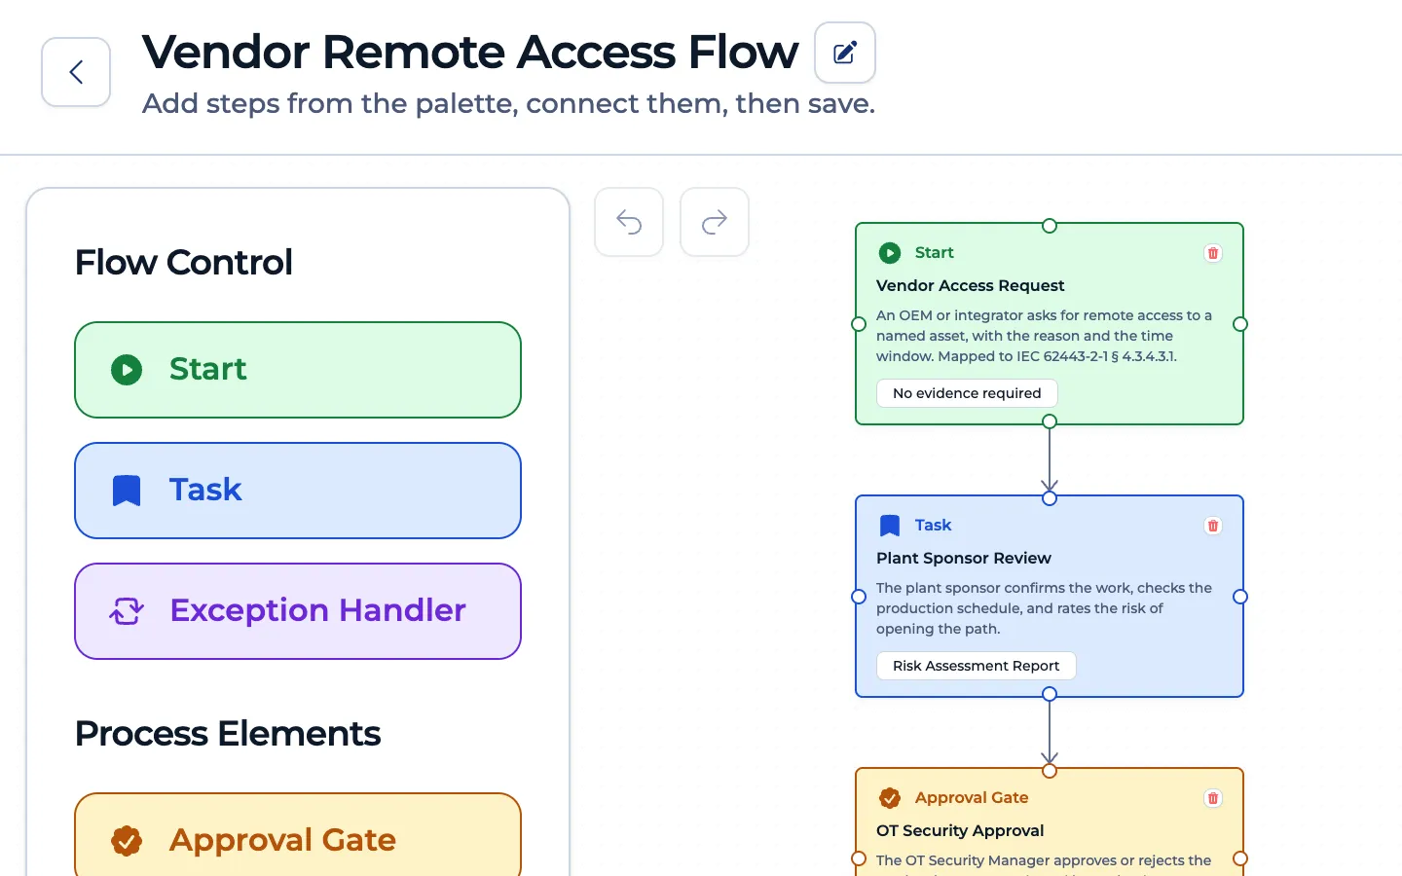Click the top connector of Plant Sponsor Review node

[1050, 498]
